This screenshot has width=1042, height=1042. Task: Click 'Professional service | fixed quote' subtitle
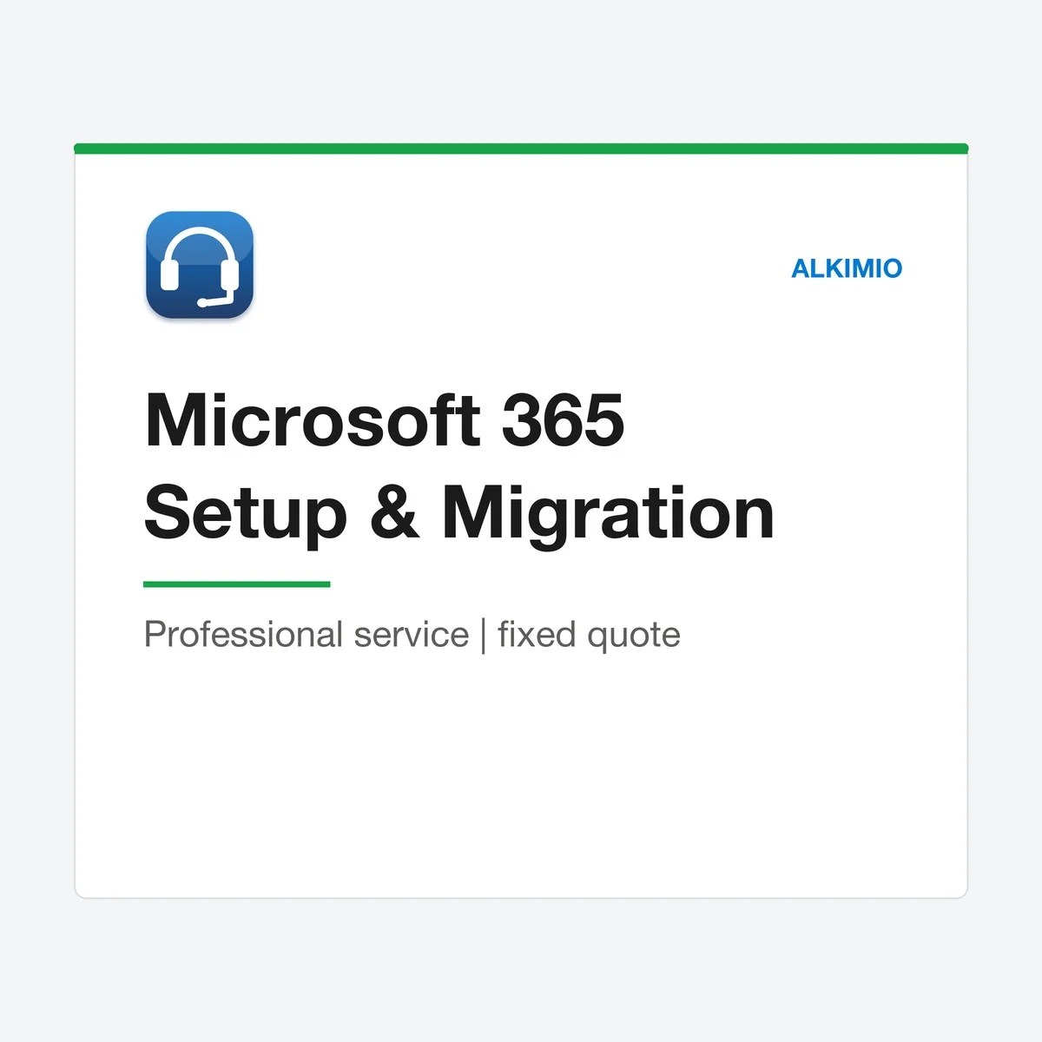412,635
